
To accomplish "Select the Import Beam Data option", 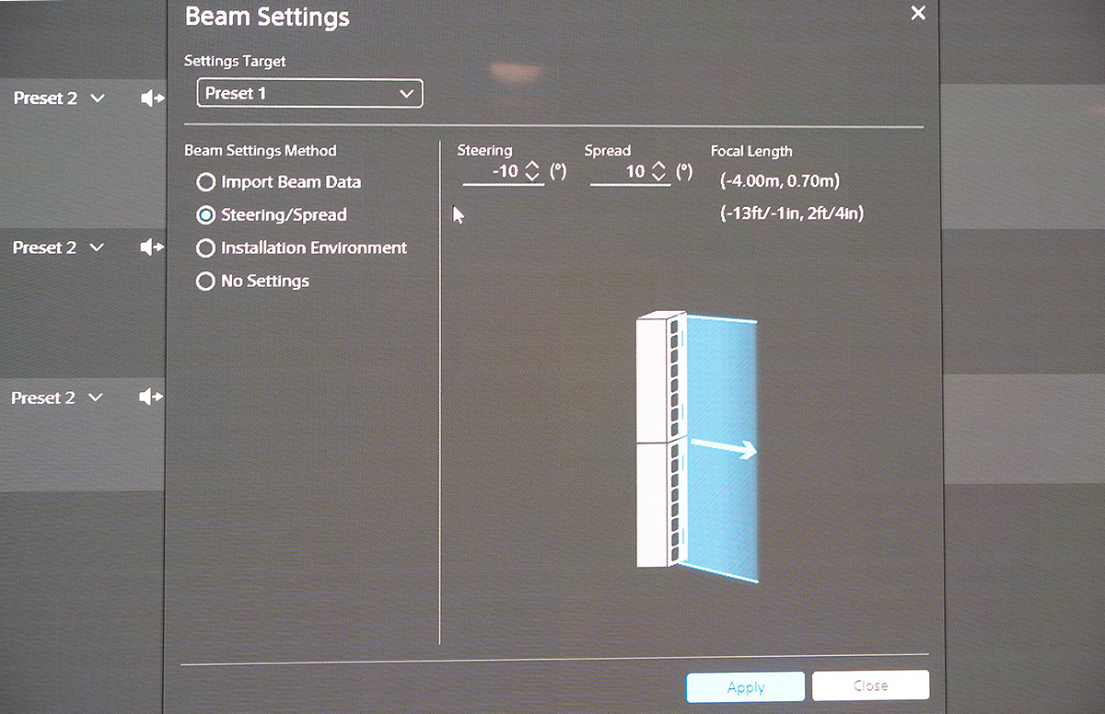I will point(206,182).
